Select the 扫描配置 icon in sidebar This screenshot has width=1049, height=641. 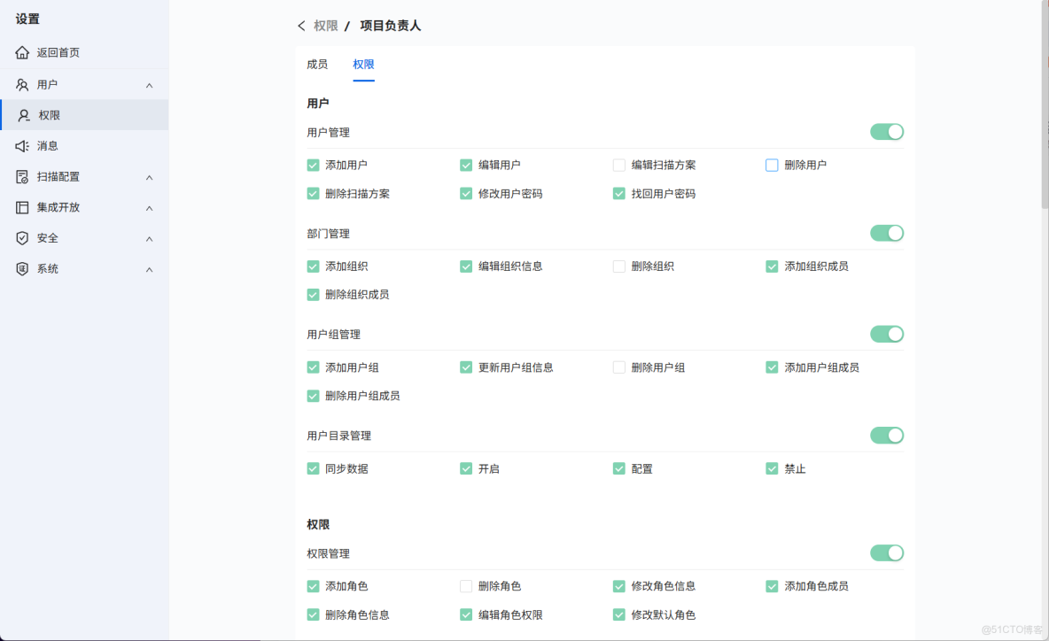point(20,176)
